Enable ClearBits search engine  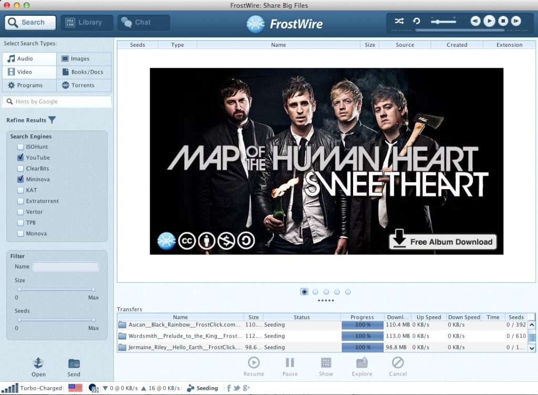click(x=20, y=169)
